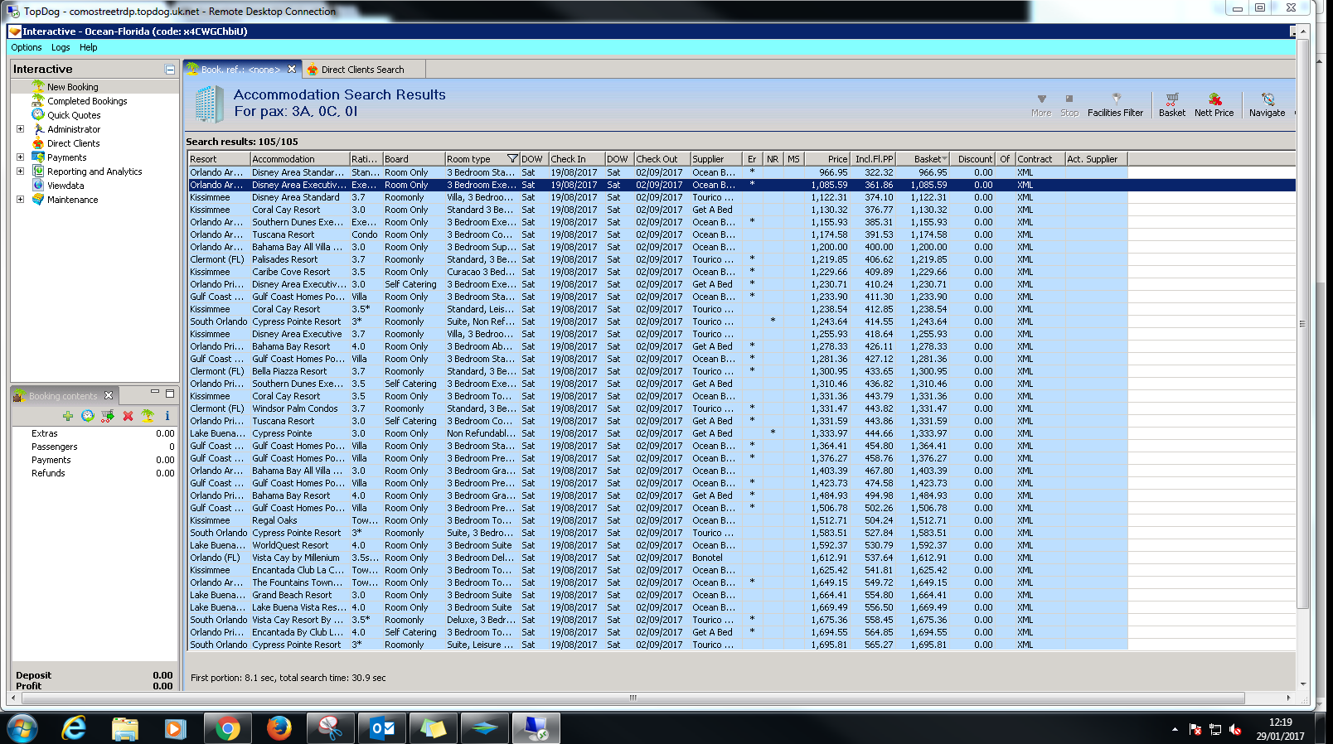Click the clock icon in Booking contents toolbar
This screenshot has width=1333, height=744.
88,416
